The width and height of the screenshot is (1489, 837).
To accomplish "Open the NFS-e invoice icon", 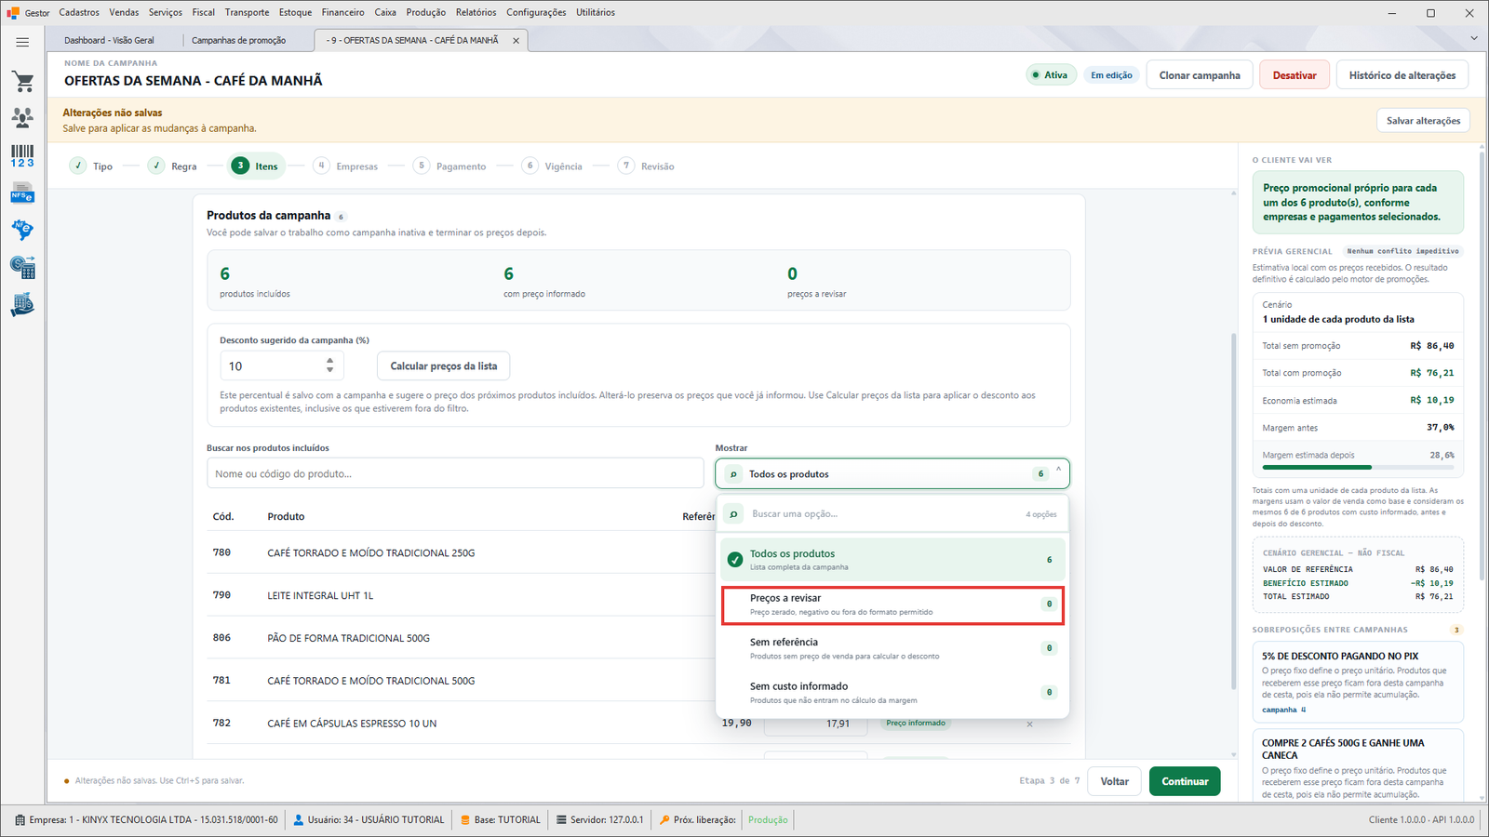I will pyautogui.click(x=22, y=194).
